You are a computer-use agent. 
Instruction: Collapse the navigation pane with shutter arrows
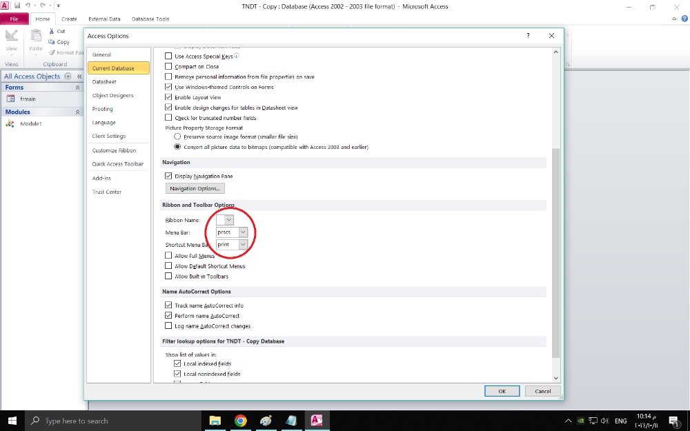[79, 76]
